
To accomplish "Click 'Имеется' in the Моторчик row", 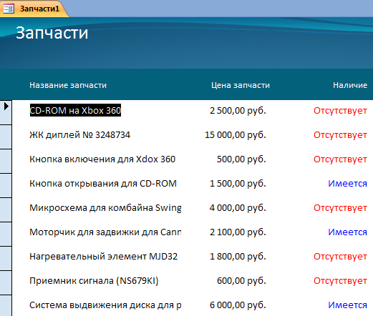I will pyautogui.click(x=347, y=232).
